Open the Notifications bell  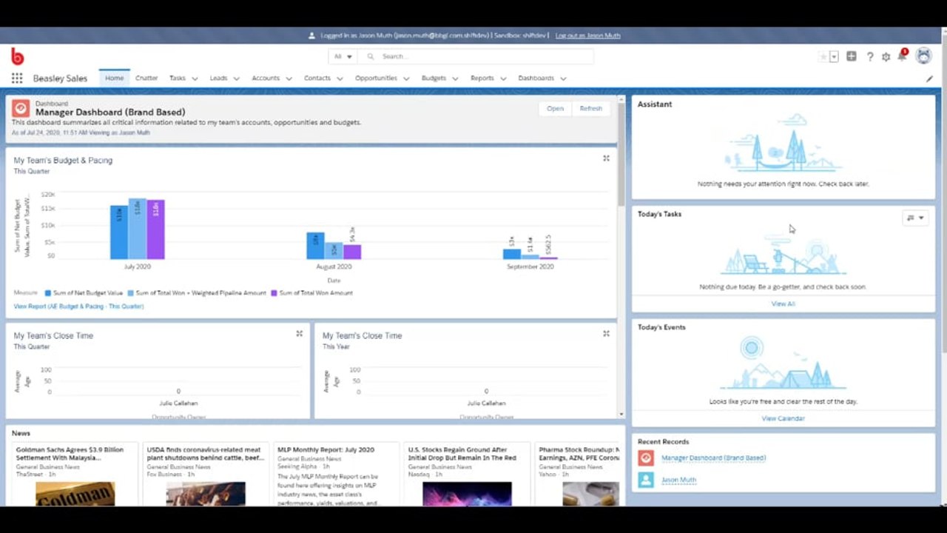(902, 56)
